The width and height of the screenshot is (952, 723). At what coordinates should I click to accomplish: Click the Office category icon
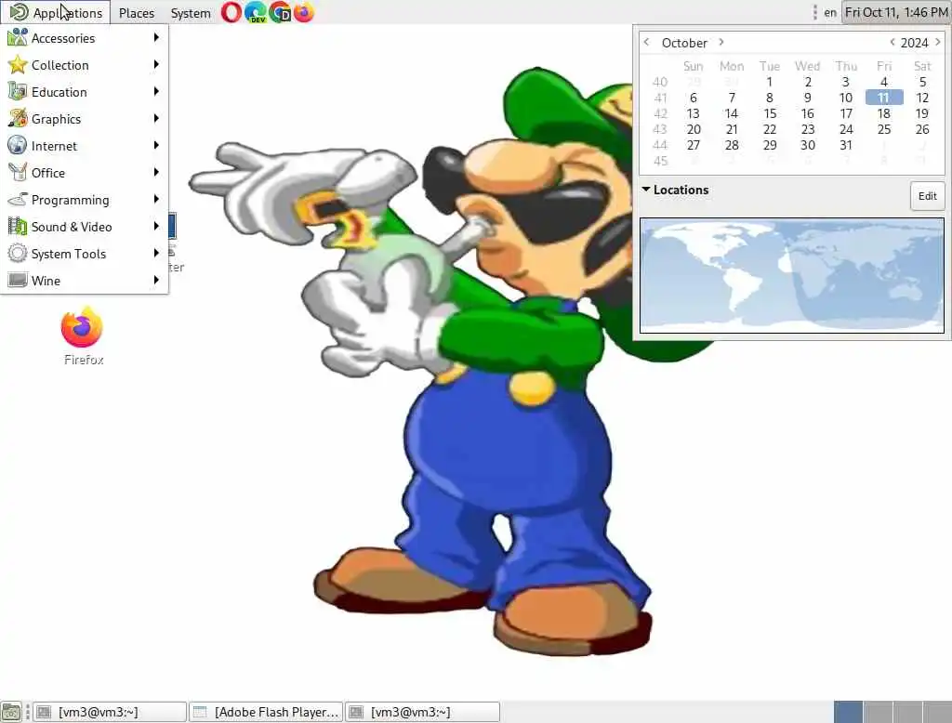coord(18,173)
